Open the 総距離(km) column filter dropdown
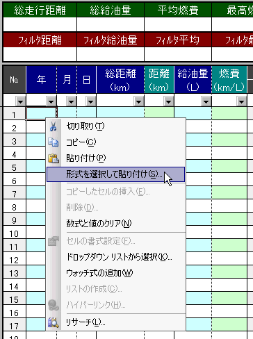The width and height of the screenshot is (253, 339). tap(139, 101)
